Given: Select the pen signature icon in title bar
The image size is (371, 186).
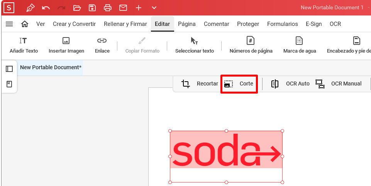Looking at the screenshot, I should [x=30, y=8].
